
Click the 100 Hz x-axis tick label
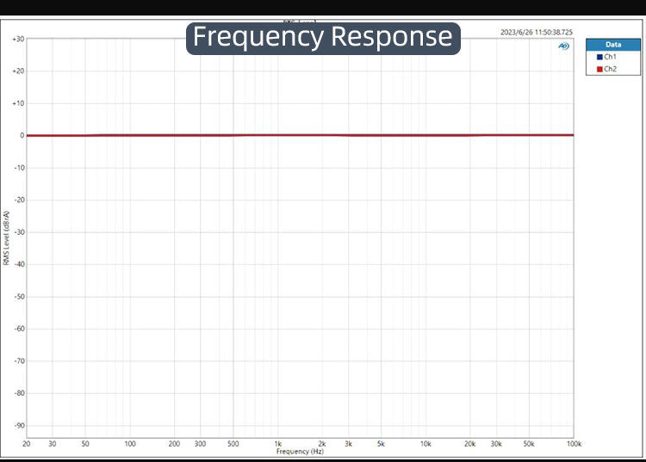coord(130,444)
